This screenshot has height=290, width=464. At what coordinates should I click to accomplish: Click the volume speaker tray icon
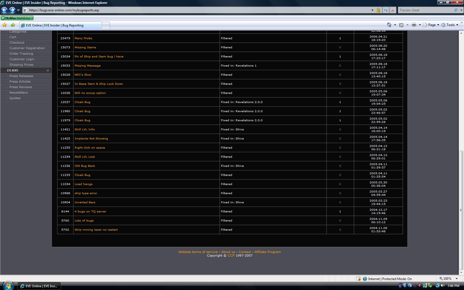[x=442, y=286]
